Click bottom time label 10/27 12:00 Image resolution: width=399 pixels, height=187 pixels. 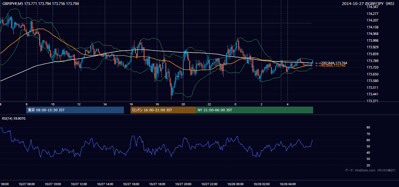pyautogui.click(x=79, y=184)
